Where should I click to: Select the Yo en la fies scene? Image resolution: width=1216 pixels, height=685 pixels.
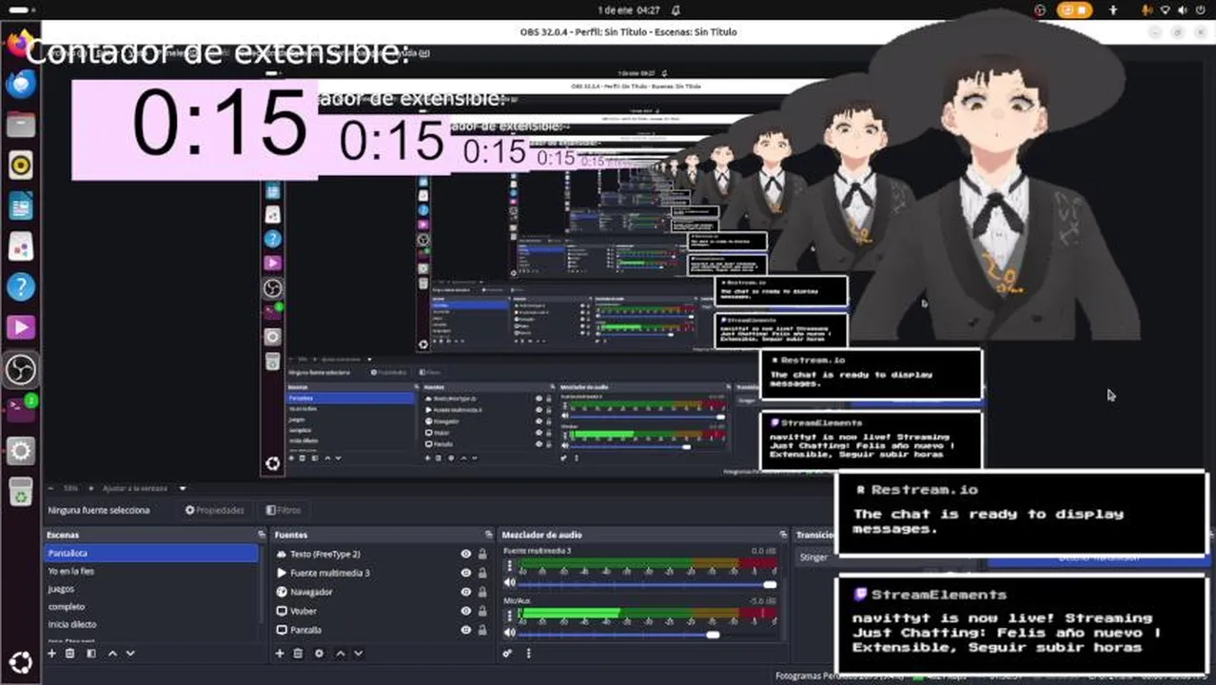click(x=152, y=571)
